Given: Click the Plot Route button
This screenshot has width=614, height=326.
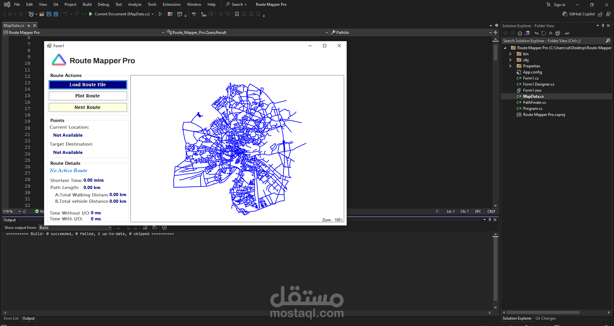Looking at the screenshot, I should [x=88, y=96].
